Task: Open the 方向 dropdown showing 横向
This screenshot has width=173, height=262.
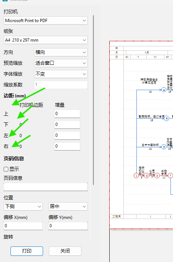Action: point(61,52)
